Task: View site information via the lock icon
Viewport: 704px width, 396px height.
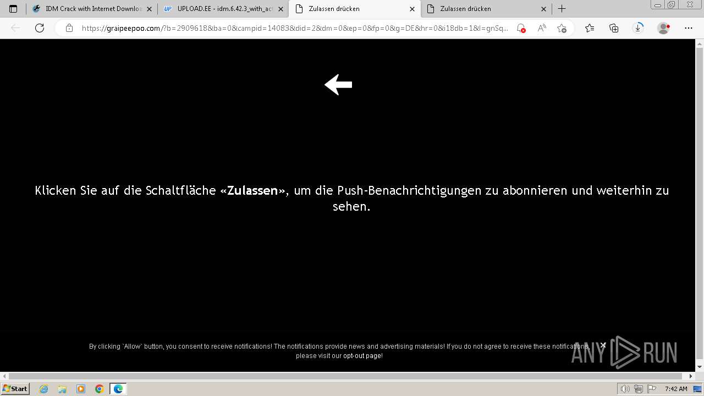Action: click(x=69, y=28)
